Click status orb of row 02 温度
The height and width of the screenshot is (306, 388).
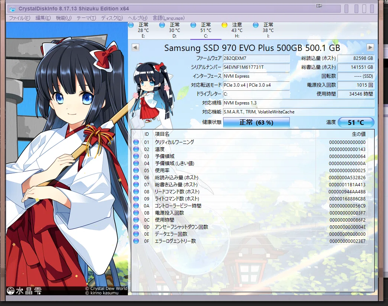(136, 149)
